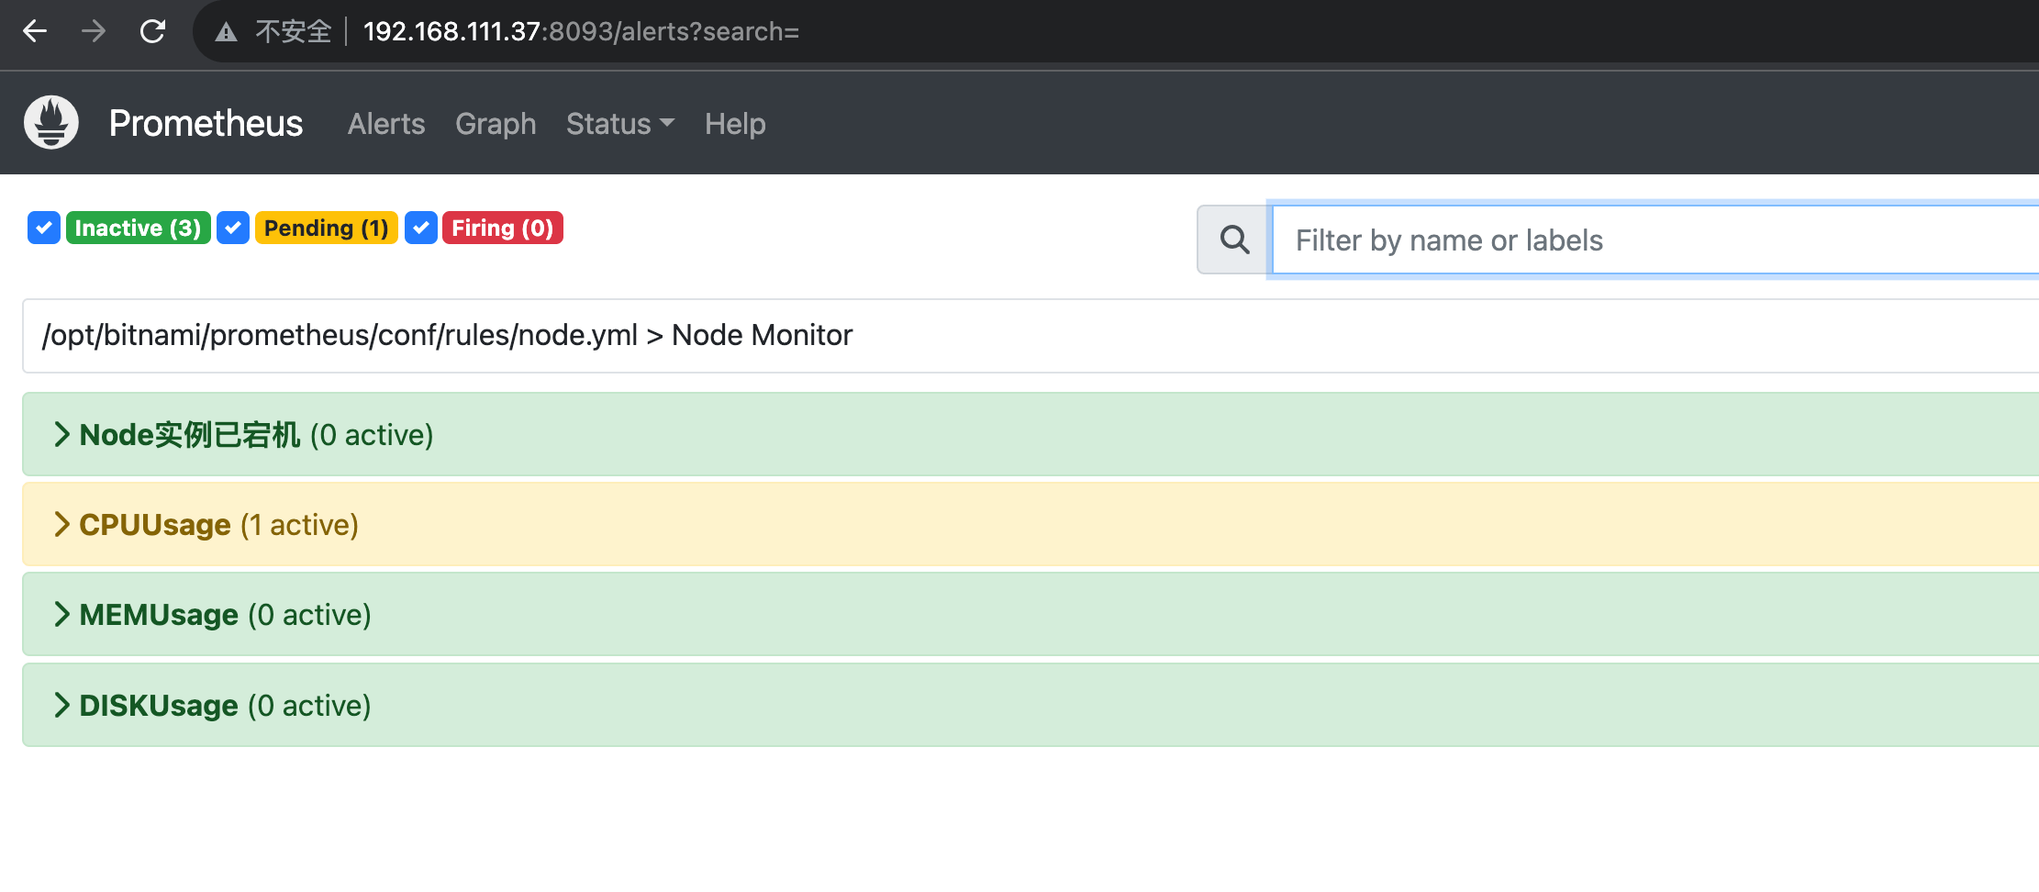2039x892 pixels.
Task: Uncheck the Firing alerts checkbox
Action: pos(420,228)
